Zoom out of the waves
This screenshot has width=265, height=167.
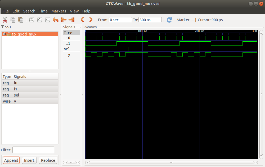[x=48, y=20]
